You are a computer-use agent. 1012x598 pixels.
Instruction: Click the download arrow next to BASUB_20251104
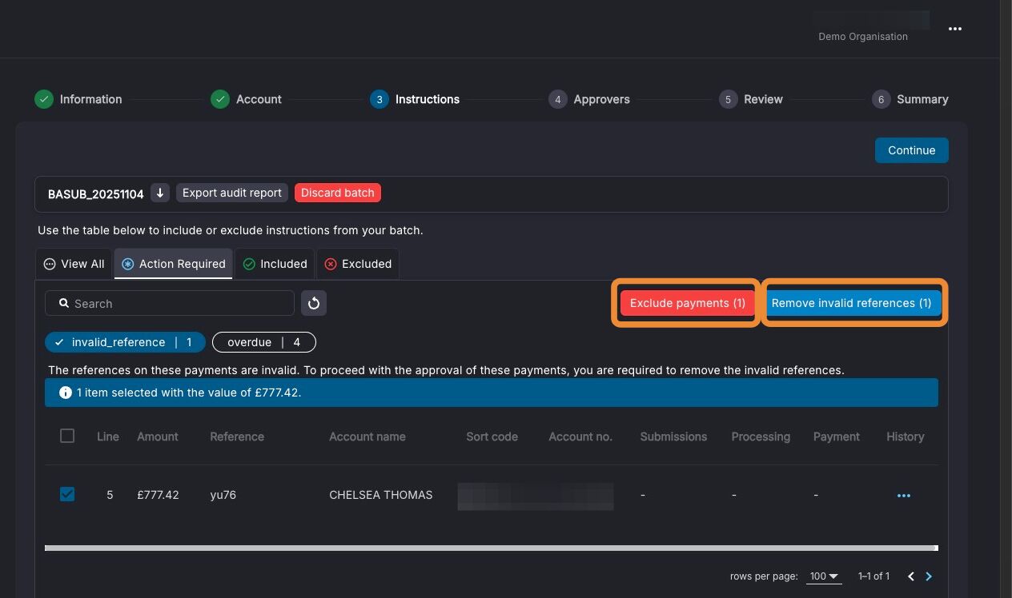(x=160, y=193)
